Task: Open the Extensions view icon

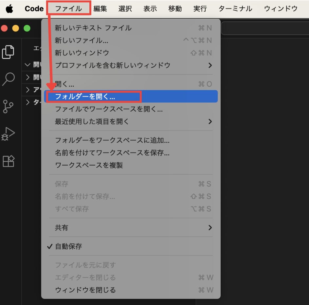Action: (9, 161)
